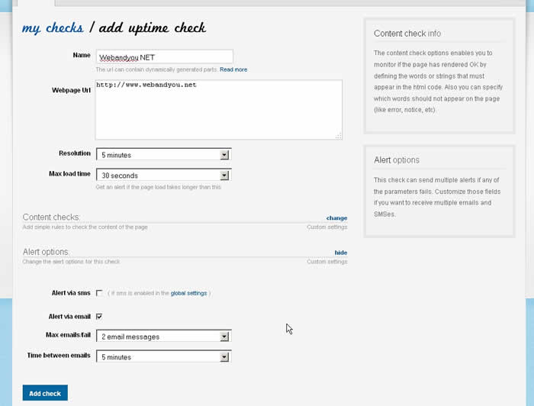The width and height of the screenshot is (534, 406).
Task: Open the Max emails/fail dropdown
Action: point(163,337)
